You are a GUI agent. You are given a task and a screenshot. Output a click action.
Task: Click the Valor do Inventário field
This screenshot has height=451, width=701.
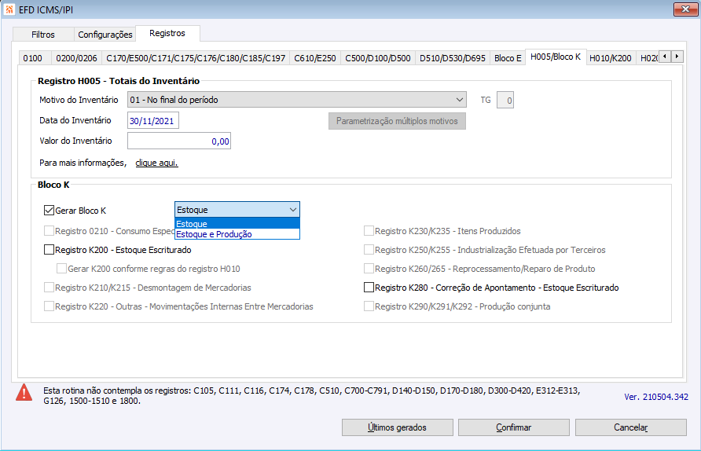179,141
